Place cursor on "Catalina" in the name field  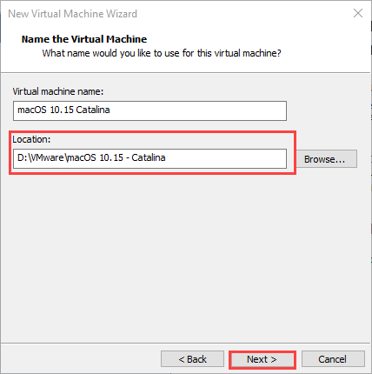tap(93, 110)
